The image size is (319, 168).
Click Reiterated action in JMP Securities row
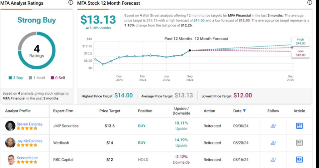pos(212,126)
